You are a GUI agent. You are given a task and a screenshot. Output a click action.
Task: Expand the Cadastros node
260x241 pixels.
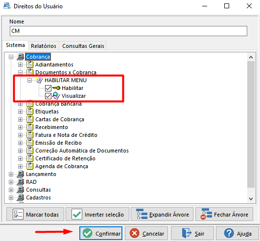(x=11, y=197)
